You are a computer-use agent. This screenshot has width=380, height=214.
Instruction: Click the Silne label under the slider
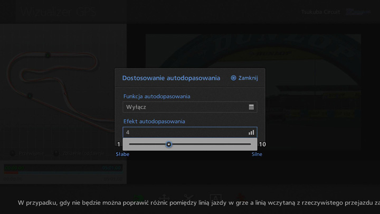(x=256, y=154)
